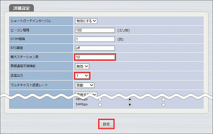
Task: Click the ショートガードインターバル label
Action: (31, 21)
